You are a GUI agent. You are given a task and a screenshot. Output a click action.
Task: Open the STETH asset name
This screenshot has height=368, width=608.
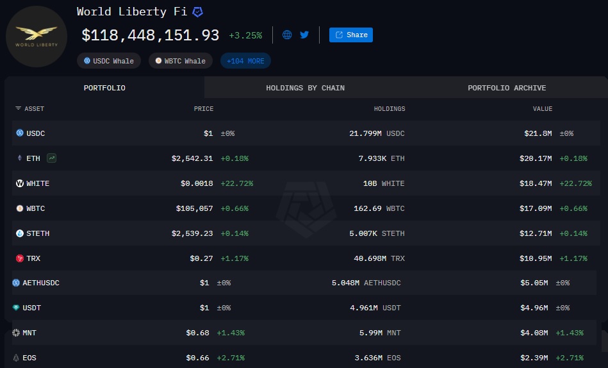pyautogui.click(x=38, y=233)
